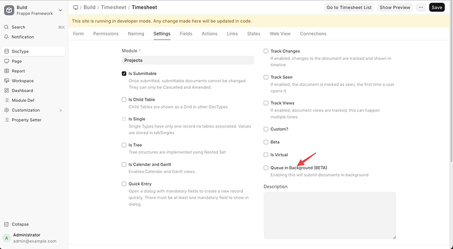Open the Links tab
Screen dimensions: 453x249
click(x=232, y=34)
